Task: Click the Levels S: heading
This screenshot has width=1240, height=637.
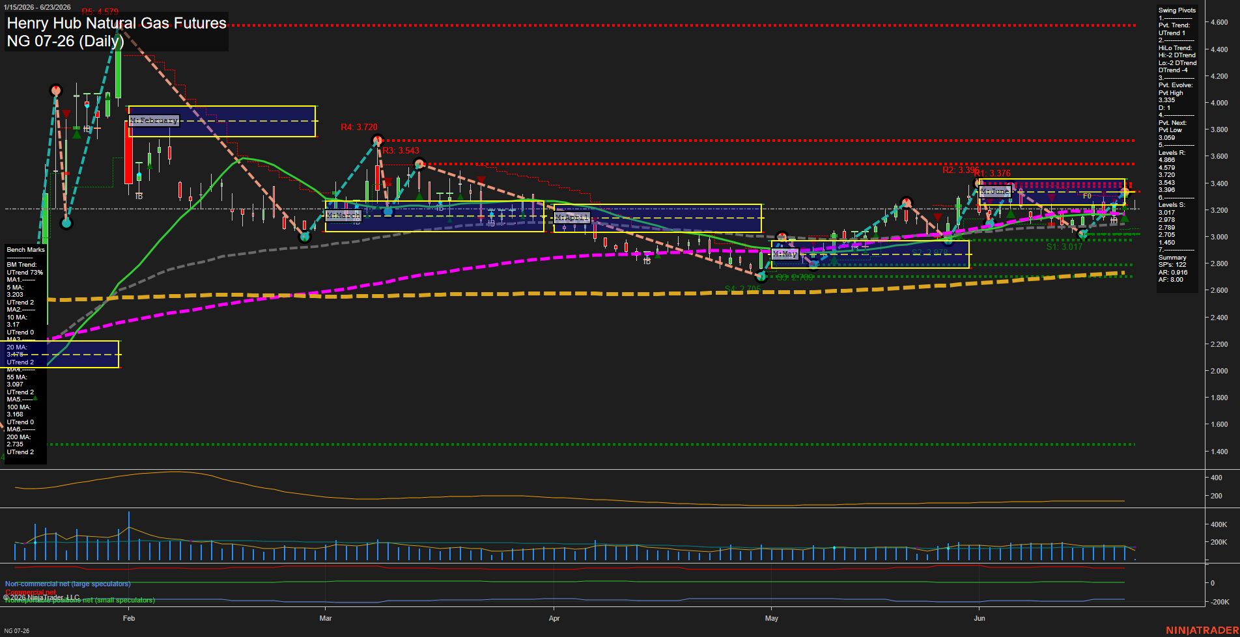Action: (x=1172, y=205)
